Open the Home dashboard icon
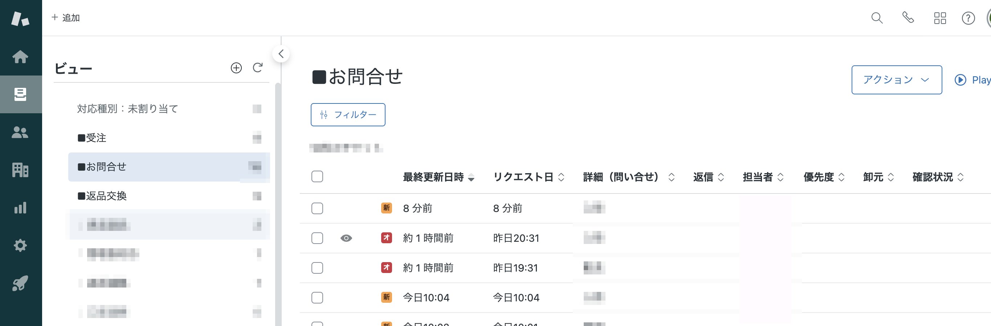Image resolution: width=991 pixels, height=326 pixels. [20, 56]
